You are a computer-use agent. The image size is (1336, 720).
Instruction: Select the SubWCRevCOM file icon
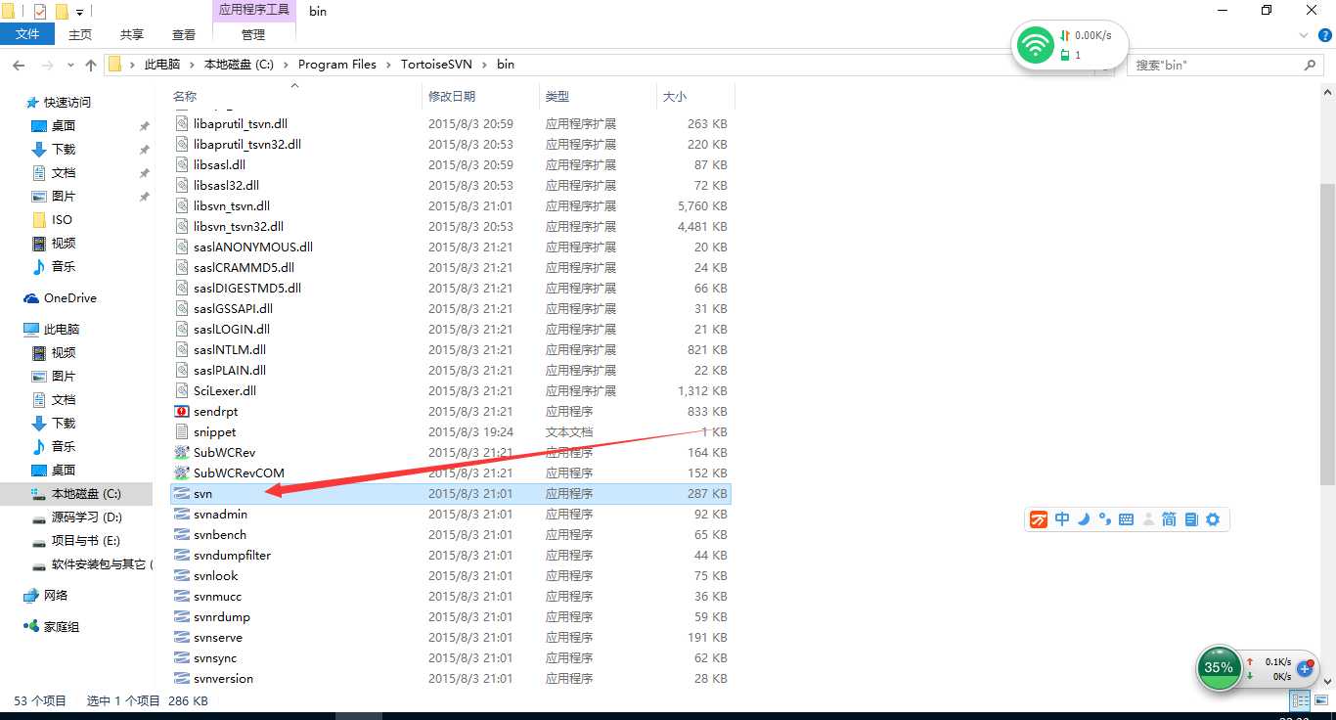coord(181,473)
